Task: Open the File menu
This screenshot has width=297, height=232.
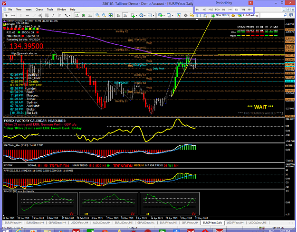Action: point(10,10)
